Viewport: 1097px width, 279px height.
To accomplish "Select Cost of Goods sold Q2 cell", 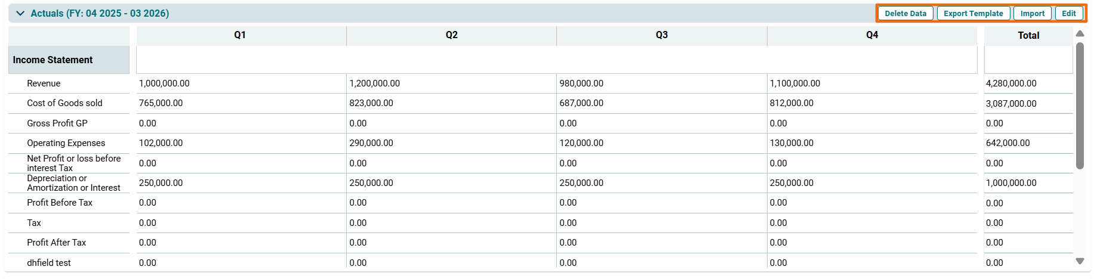I will (371, 103).
